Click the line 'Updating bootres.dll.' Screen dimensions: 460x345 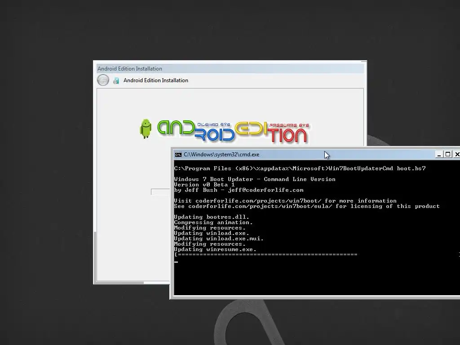point(212,217)
